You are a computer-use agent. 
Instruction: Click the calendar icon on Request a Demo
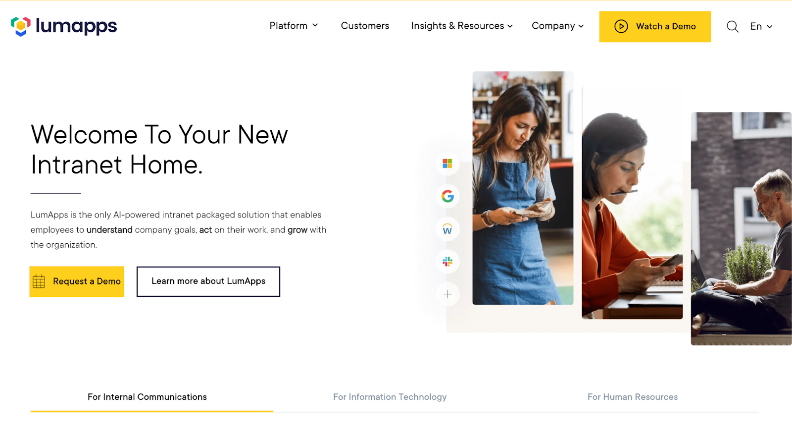pyautogui.click(x=39, y=281)
